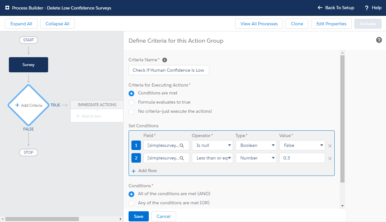Screen dimensions: 386x222
Task: Click the info icon next to Criteria Name
Action: [x=165, y=60]
